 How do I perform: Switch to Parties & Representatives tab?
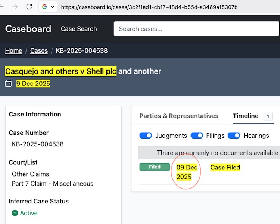click(x=179, y=116)
